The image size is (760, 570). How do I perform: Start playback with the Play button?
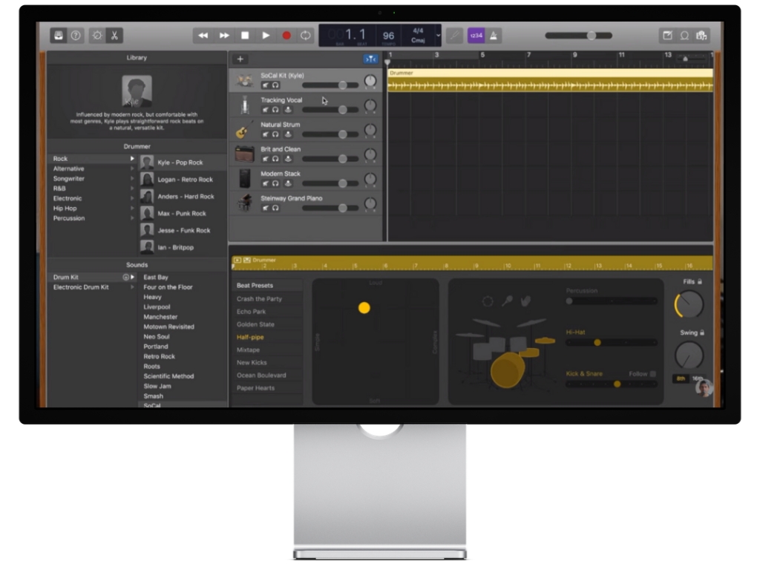[266, 36]
